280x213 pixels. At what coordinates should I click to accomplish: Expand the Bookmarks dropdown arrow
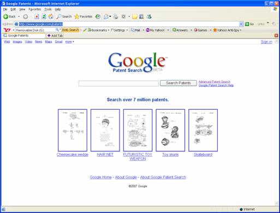click(109, 30)
